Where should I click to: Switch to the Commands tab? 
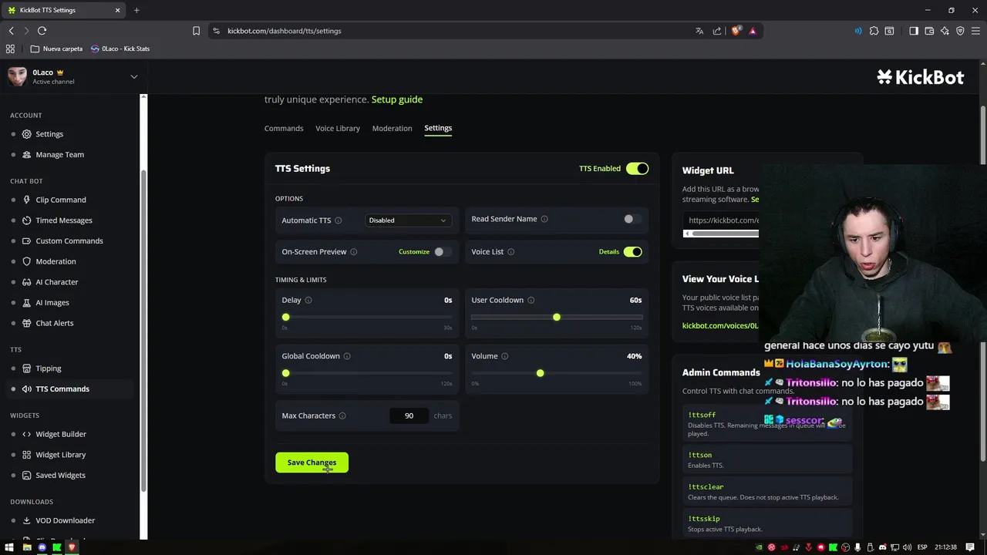(284, 128)
